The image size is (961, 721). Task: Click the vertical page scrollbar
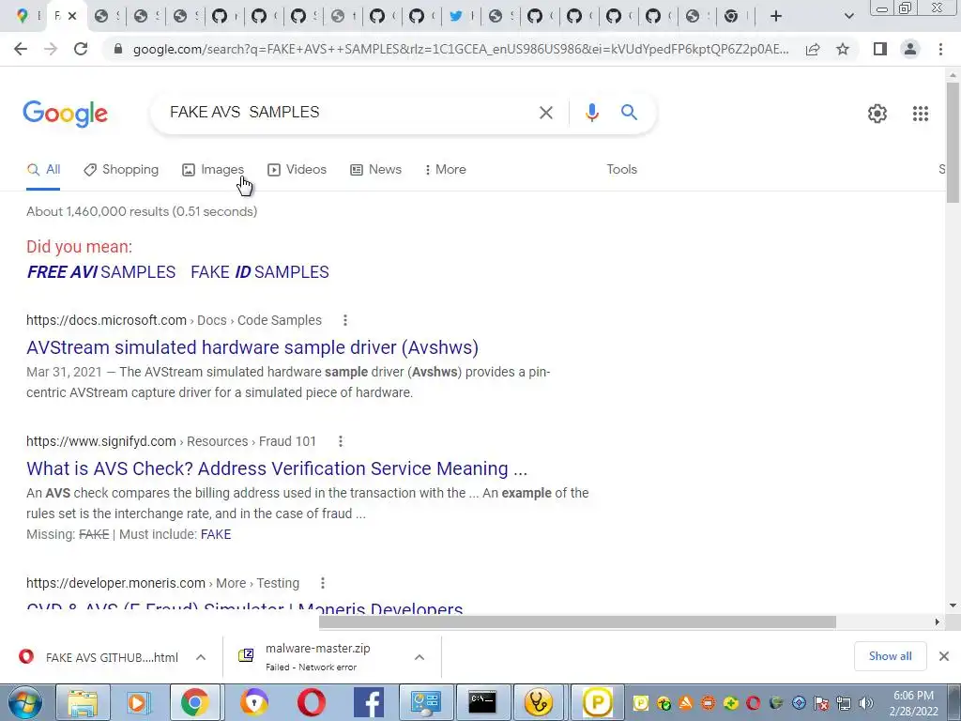click(953, 143)
